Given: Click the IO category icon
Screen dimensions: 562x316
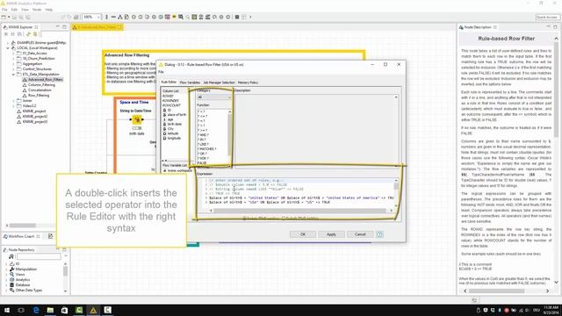Looking at the screenshot, I should (11, 263).
